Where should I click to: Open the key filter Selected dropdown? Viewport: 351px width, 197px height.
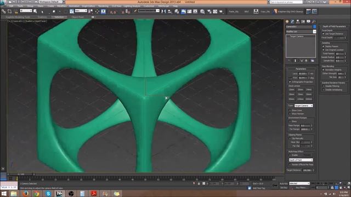299,183
